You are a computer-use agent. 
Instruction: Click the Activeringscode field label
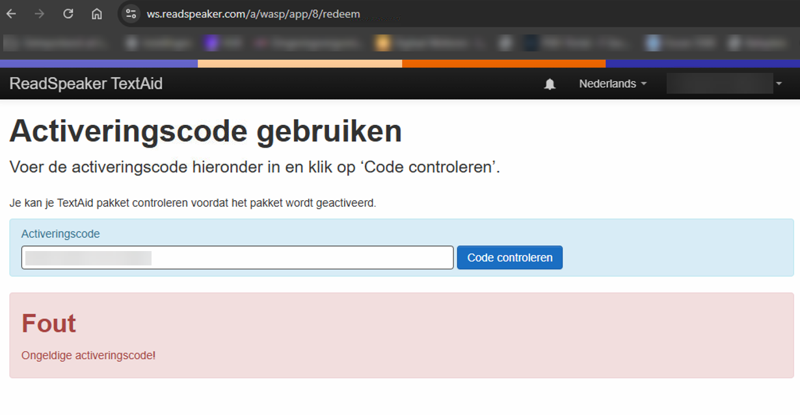tap(60, 234)
